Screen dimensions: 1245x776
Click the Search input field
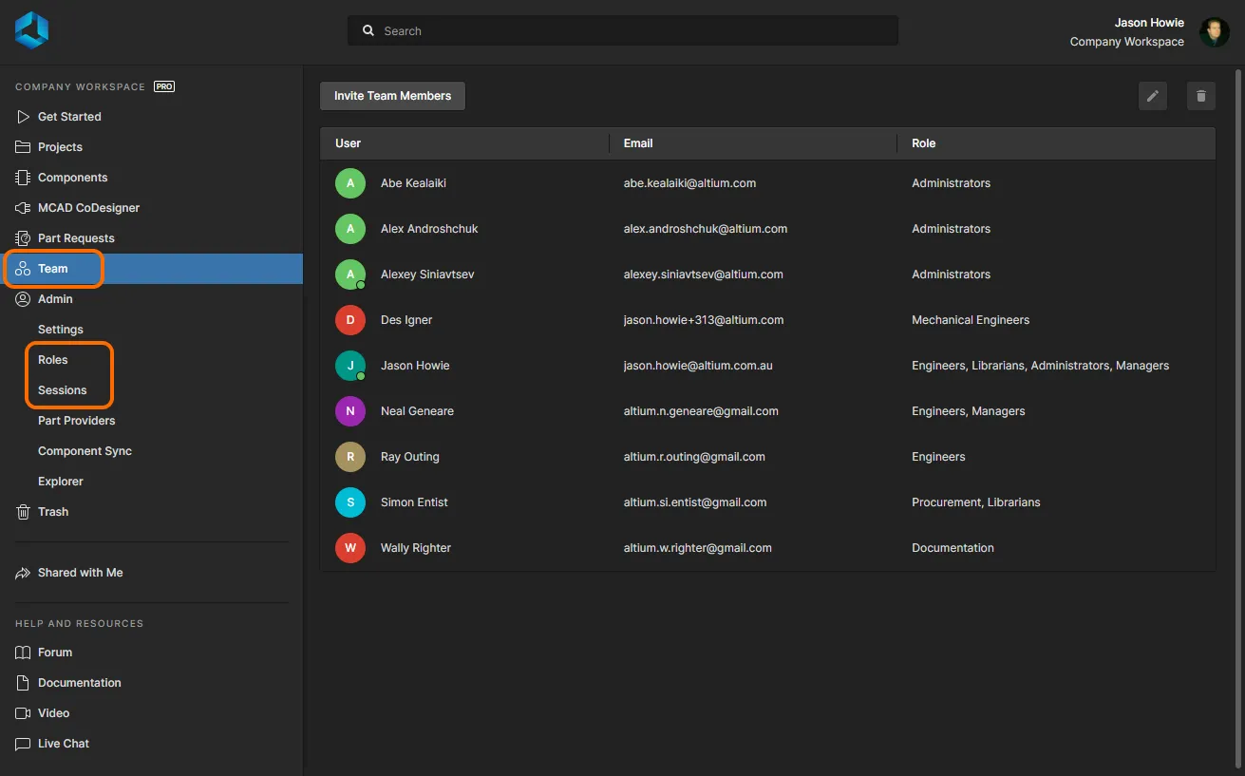click(622, 31)
